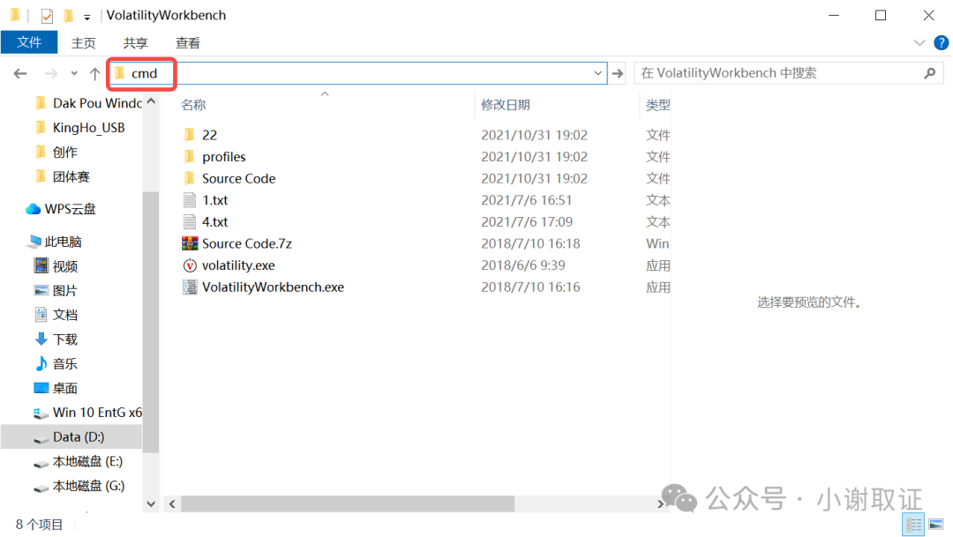Click the search magnifier icon

pyautogui.click(x=929, y=73)
